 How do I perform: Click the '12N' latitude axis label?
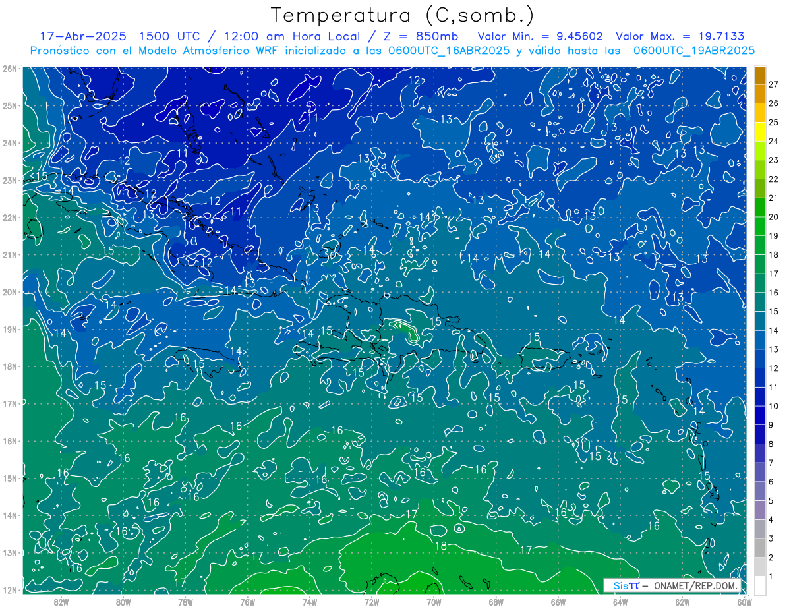tap(10, 590)
